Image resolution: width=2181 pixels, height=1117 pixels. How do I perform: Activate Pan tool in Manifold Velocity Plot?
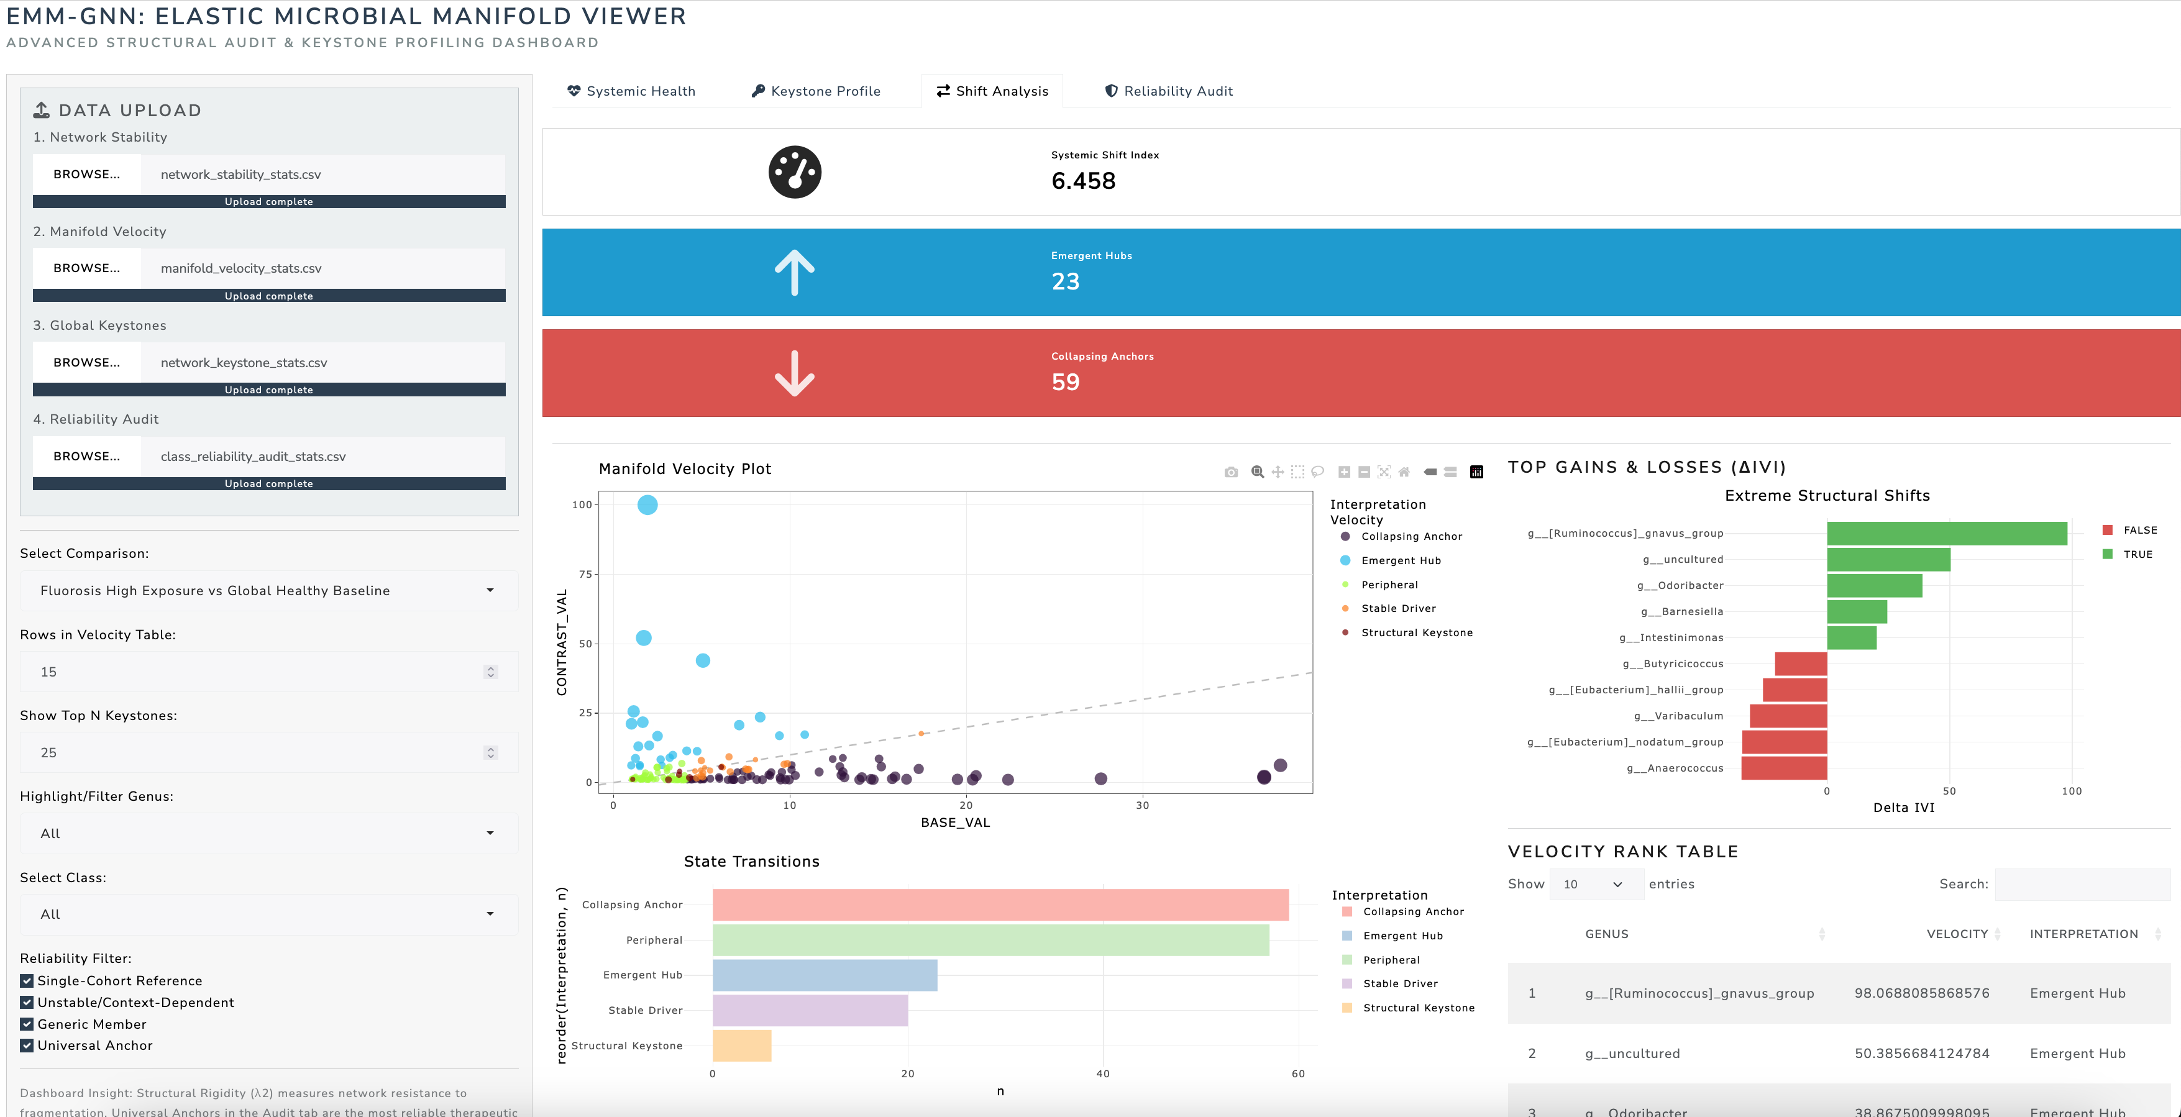click(1278, 472)
